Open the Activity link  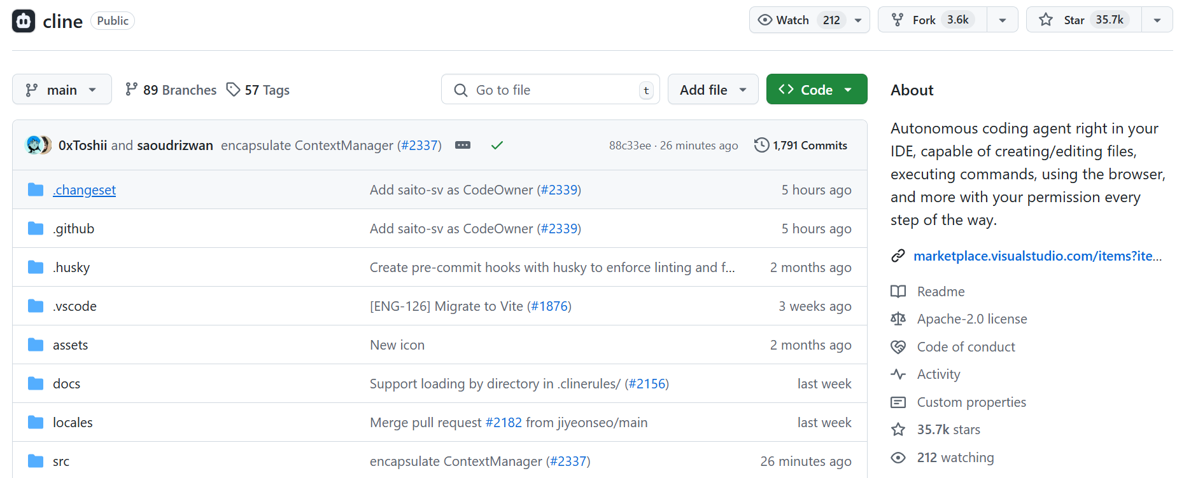938,374
